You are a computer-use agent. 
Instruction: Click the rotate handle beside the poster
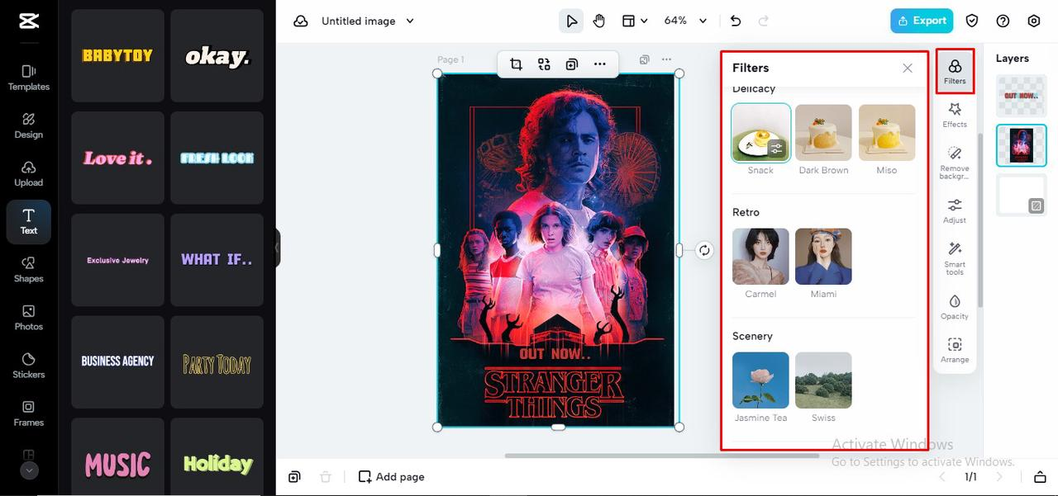coord(704,250)
